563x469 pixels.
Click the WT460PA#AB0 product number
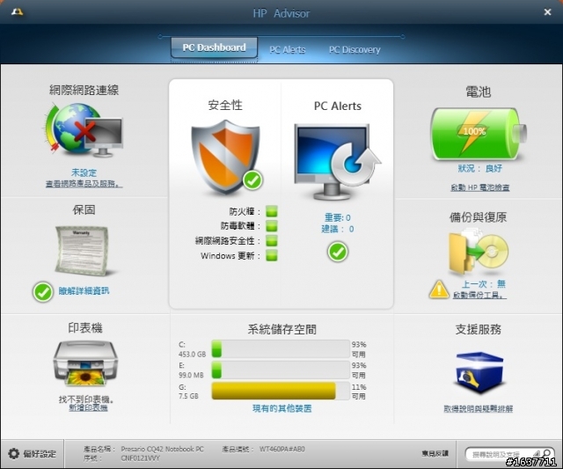coord(282,449)
